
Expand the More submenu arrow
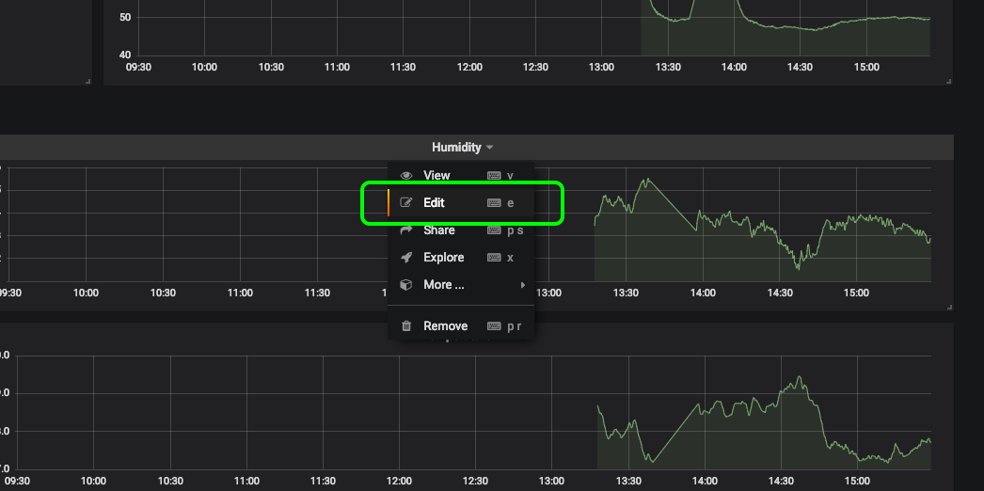(x=523, y=285)
